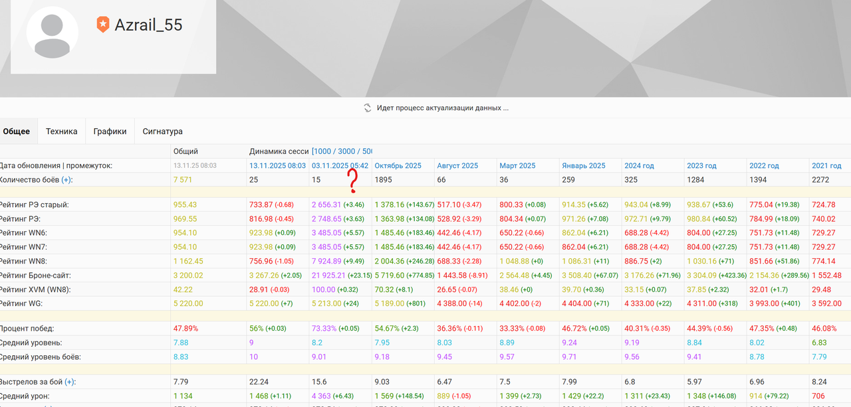Open the Графики tab
Screen dimensions: 851x407
tap(110, 131)
